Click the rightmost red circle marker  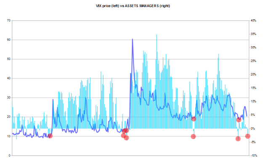pos(248,136)
